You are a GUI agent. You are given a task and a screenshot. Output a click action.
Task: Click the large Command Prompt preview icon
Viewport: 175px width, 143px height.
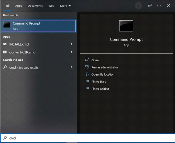126,26
